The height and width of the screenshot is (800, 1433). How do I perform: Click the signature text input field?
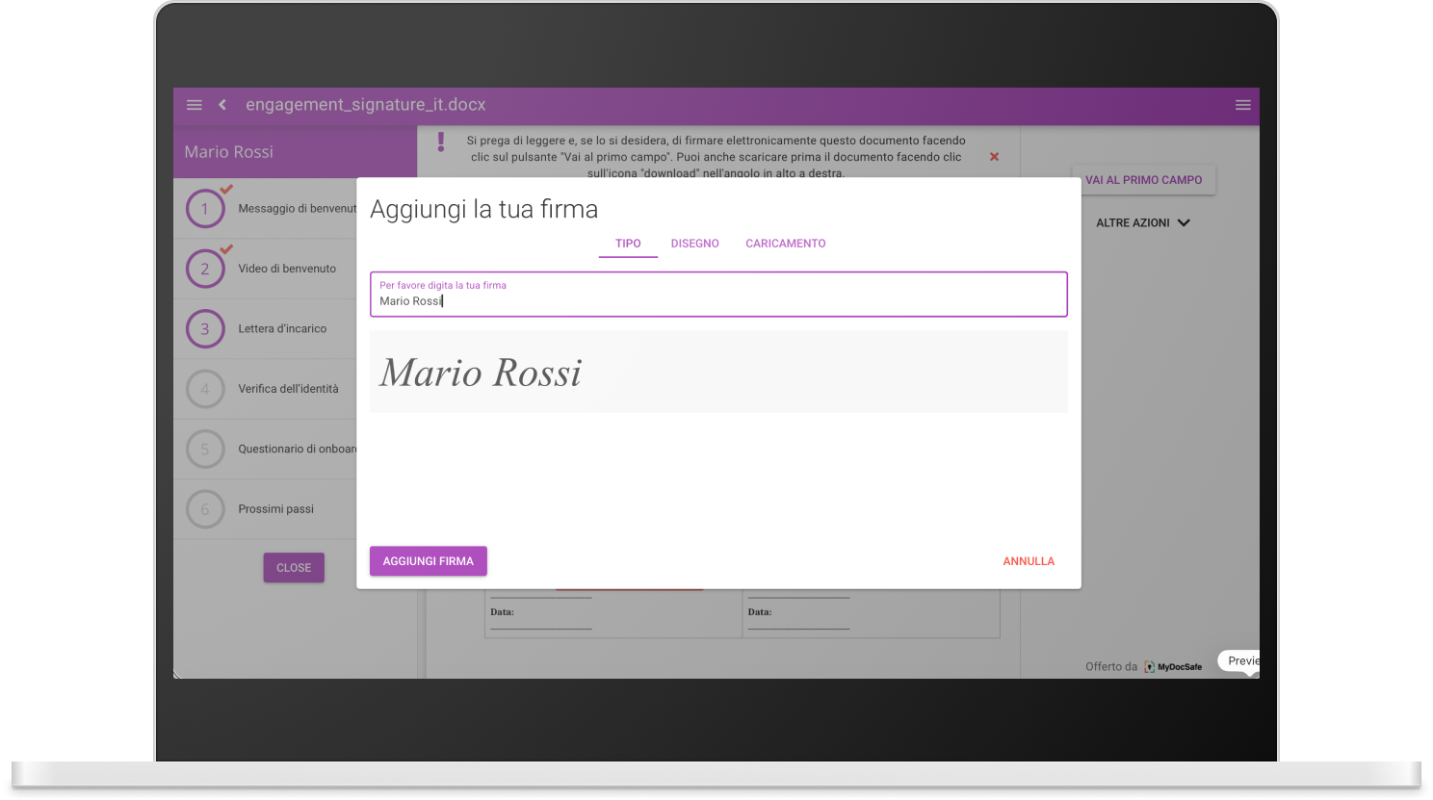coord(717,300)
